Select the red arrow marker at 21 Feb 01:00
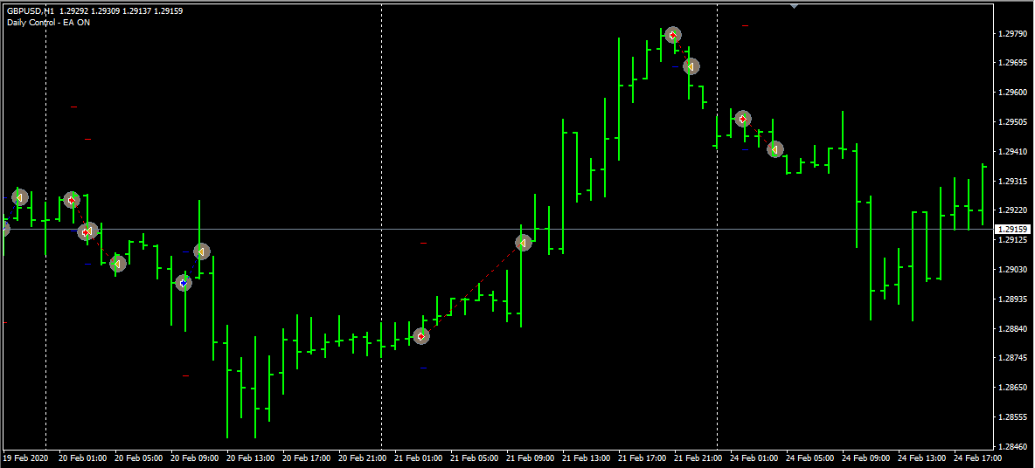The width and height of the screenshot is (1035, 468). coord(421,336)
